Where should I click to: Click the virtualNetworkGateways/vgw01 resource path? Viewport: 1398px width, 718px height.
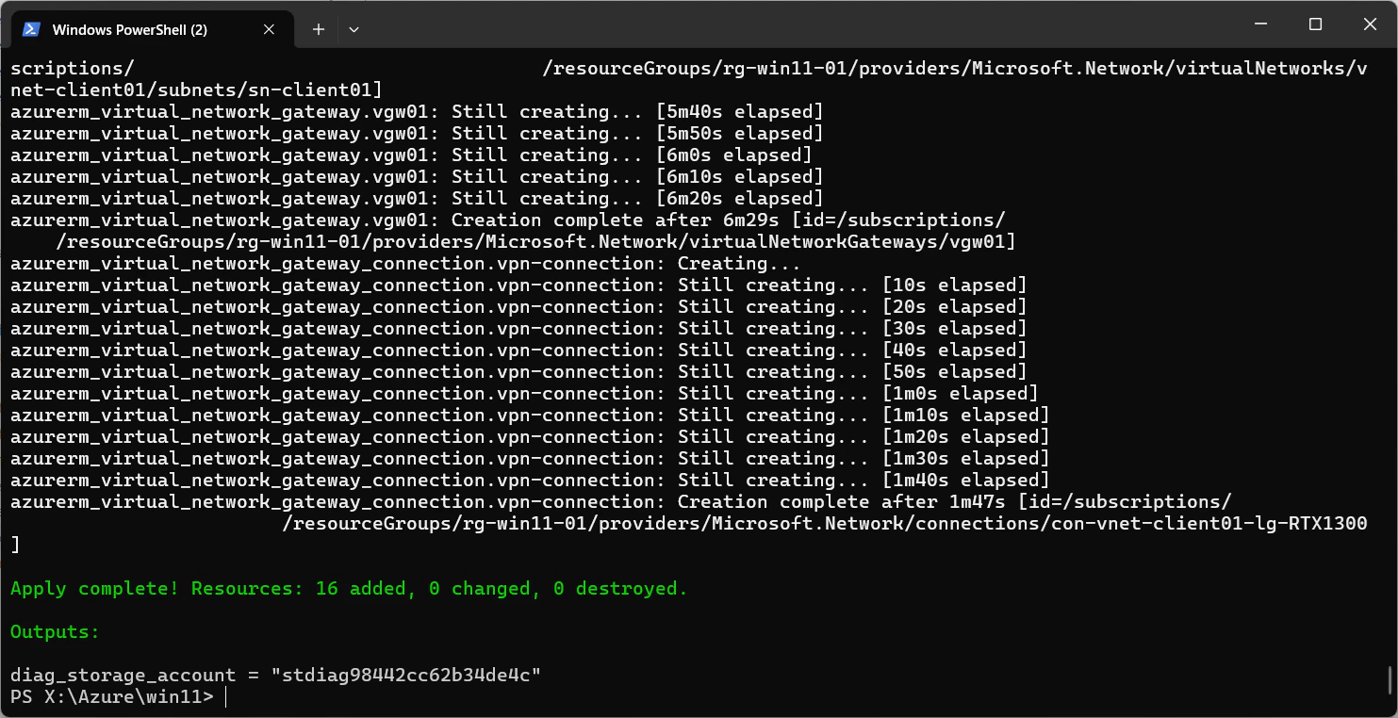click(535, 242)
